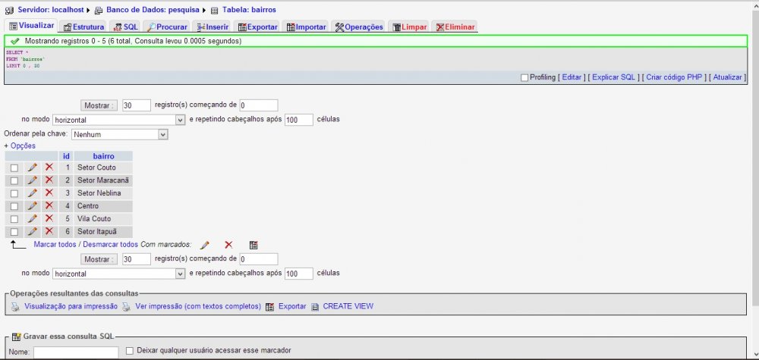Switch to the Estrutura tab
This screenshot has height=360, width=759.
click(83, 27)
